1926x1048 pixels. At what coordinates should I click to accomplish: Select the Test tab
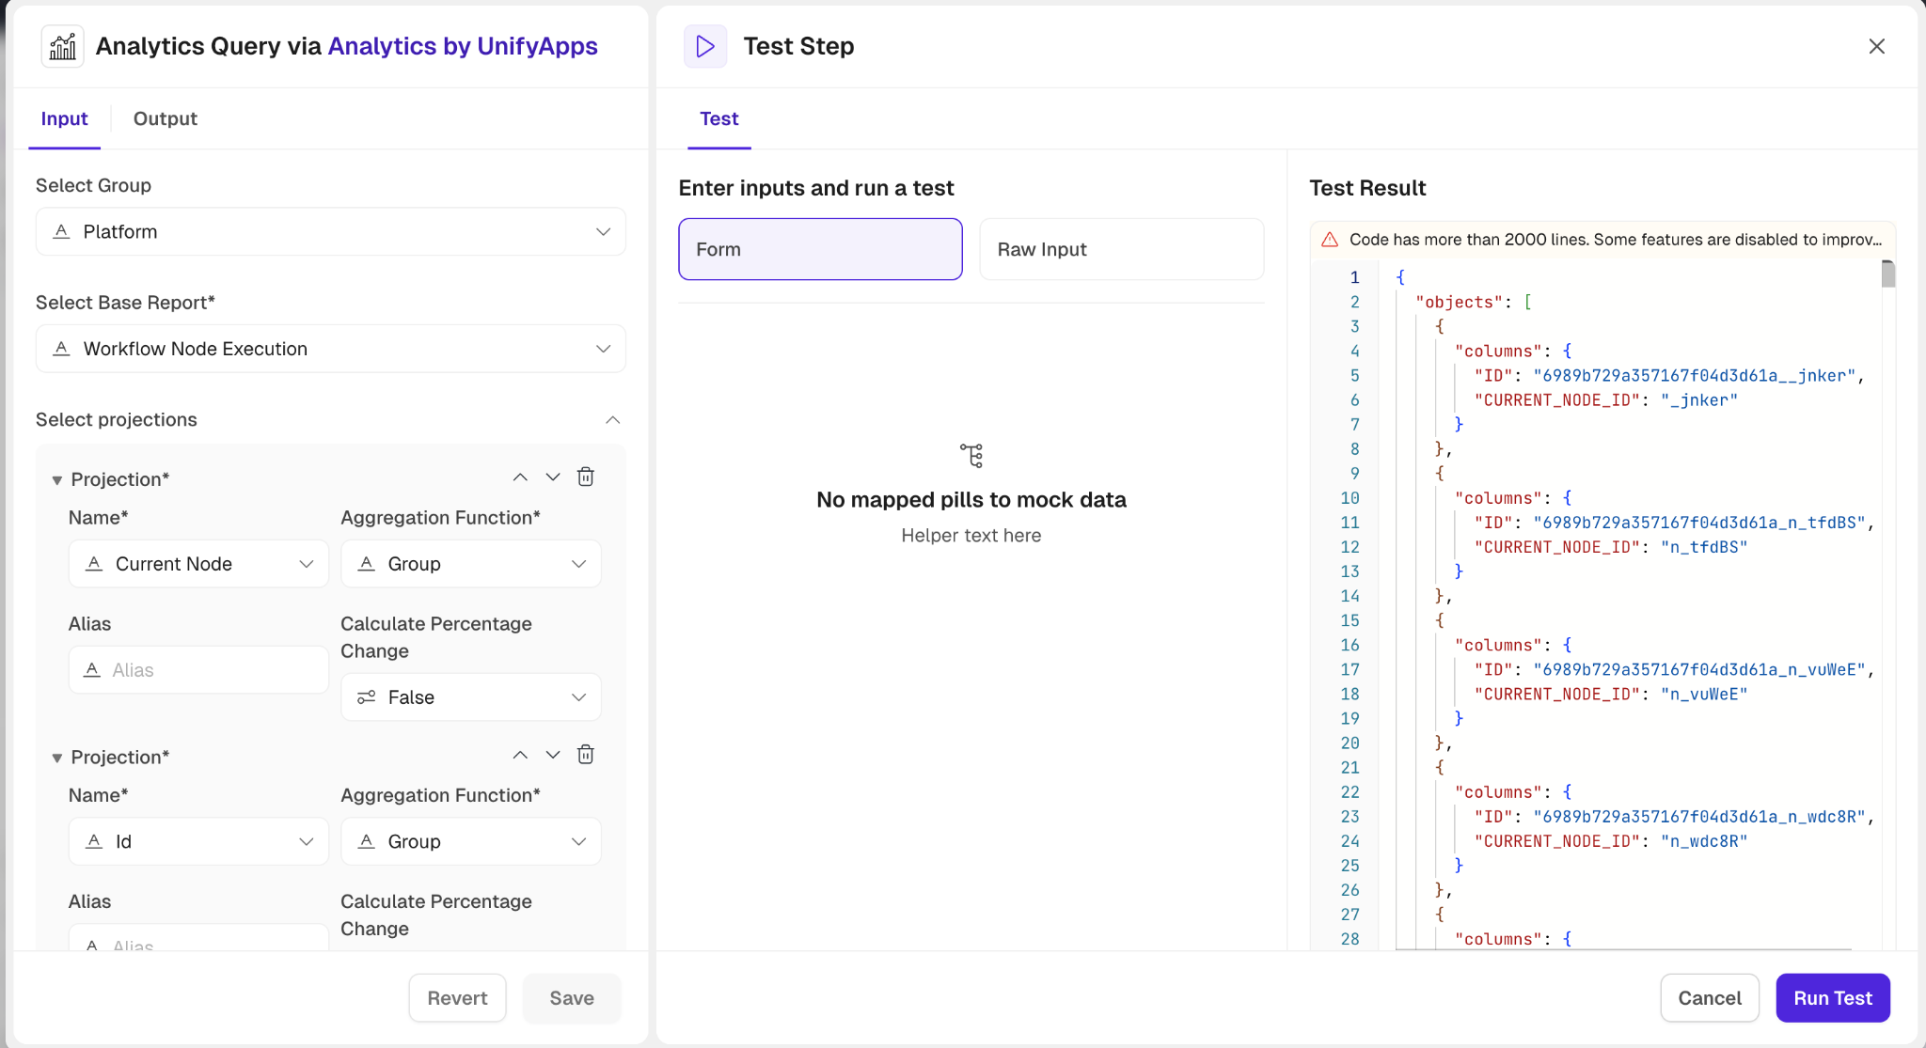click(x=718, y=118)
